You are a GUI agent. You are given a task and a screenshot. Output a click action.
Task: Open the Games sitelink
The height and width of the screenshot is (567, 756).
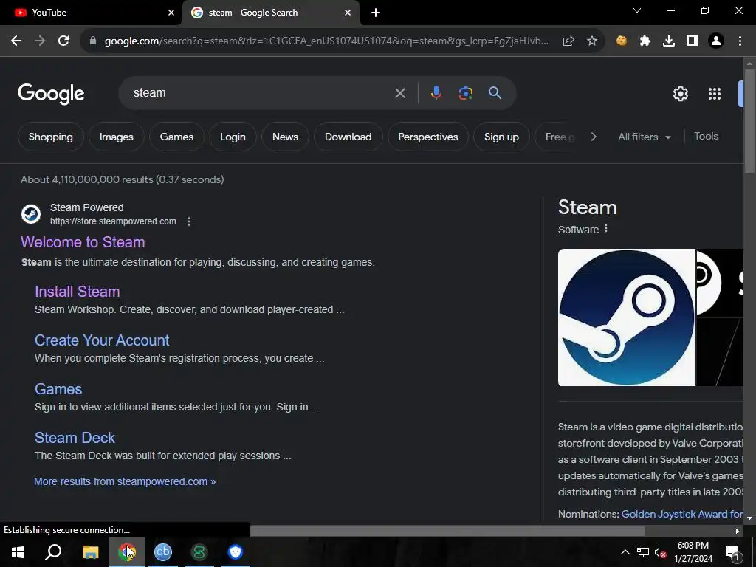pos(58,388)
